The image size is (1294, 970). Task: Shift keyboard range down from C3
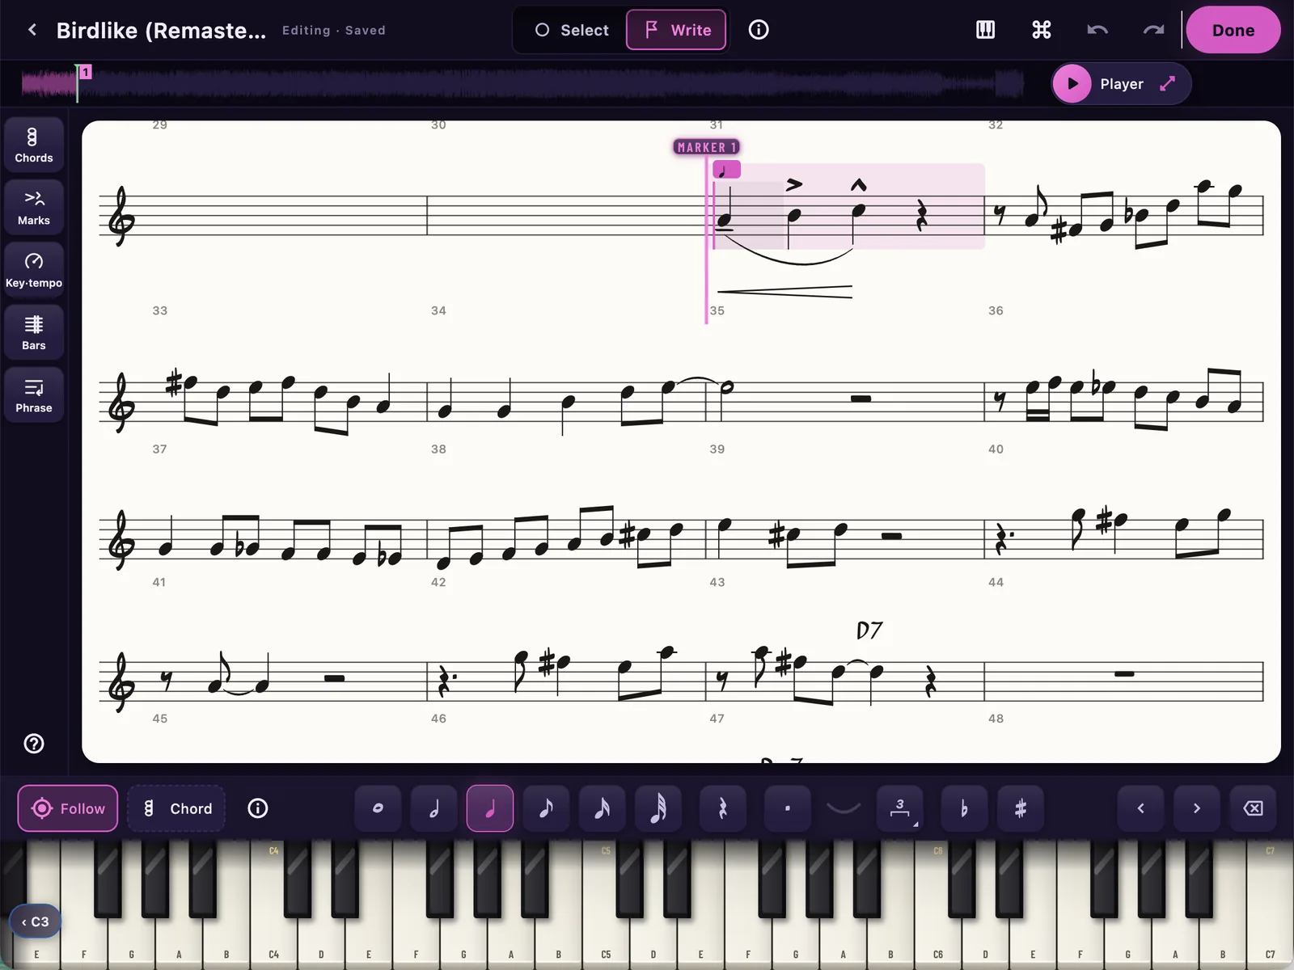click(35, 921)
